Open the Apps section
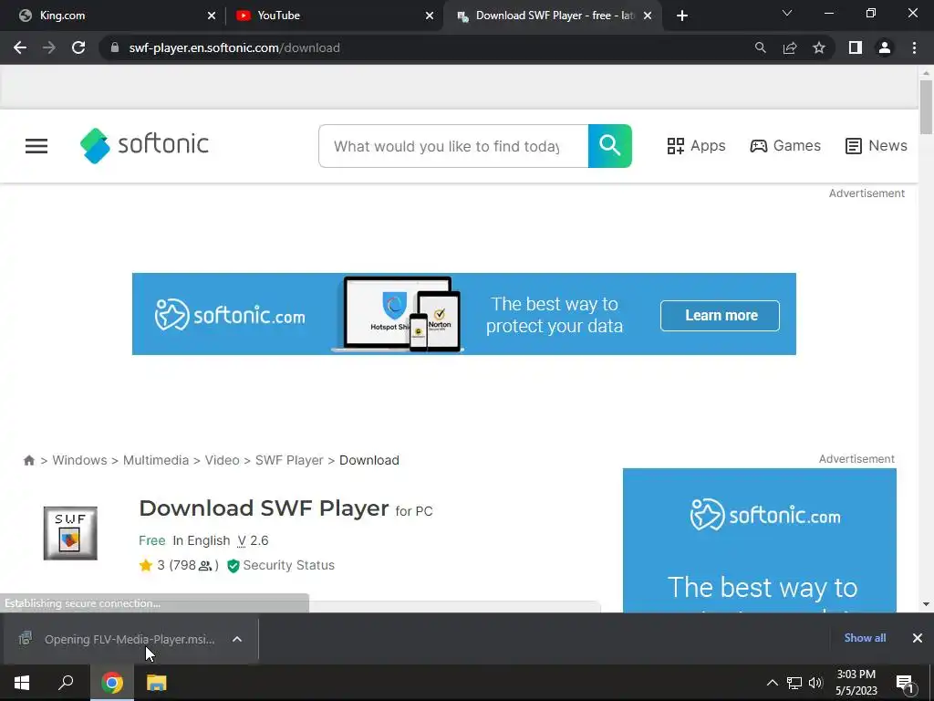The width and height of the screenshot is (934, 701). point(696,145)
